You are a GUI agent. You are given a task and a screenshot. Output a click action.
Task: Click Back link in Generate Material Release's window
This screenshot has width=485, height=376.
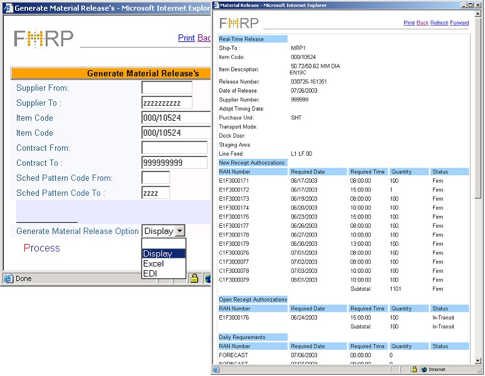[x=204, y=38]
